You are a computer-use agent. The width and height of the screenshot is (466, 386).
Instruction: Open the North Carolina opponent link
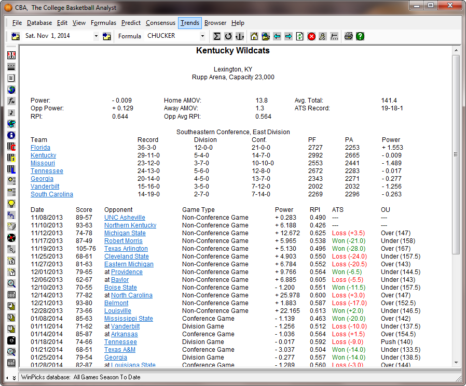coord(132,295)
